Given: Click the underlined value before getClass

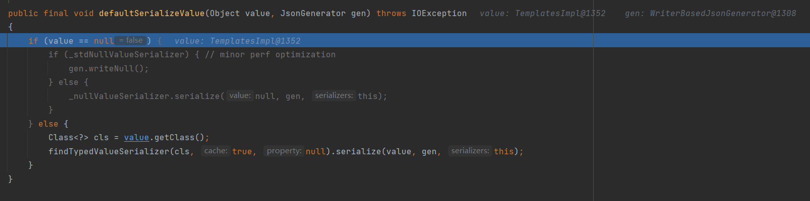Looking at the screenshot, I should tap(136, 138).
